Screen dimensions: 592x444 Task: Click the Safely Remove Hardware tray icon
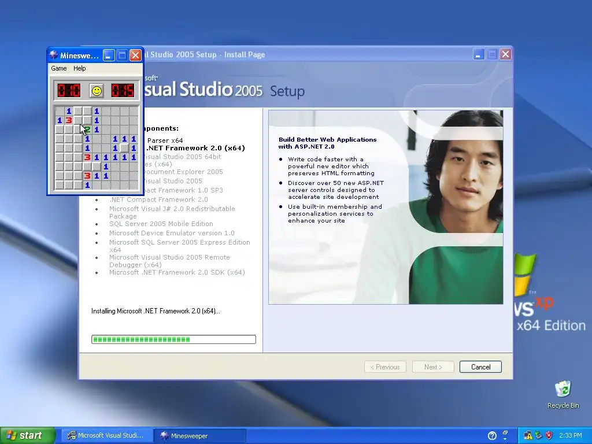pos(538,436)
